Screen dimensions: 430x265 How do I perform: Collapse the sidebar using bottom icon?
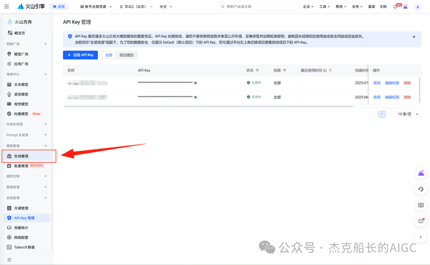point(9,260)
